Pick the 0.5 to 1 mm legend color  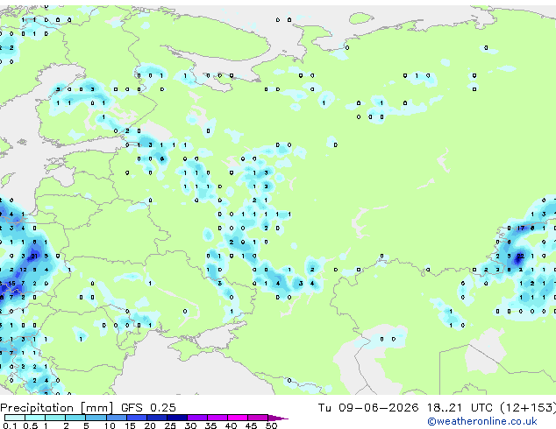(35, 418)
